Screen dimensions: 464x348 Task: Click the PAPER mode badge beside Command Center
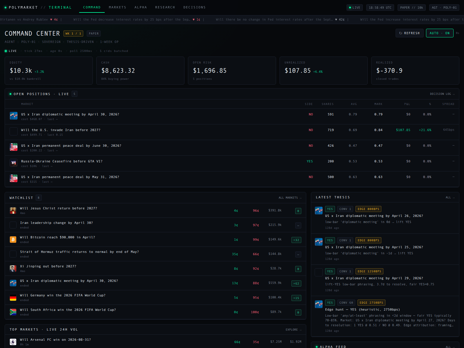point(94,34)
